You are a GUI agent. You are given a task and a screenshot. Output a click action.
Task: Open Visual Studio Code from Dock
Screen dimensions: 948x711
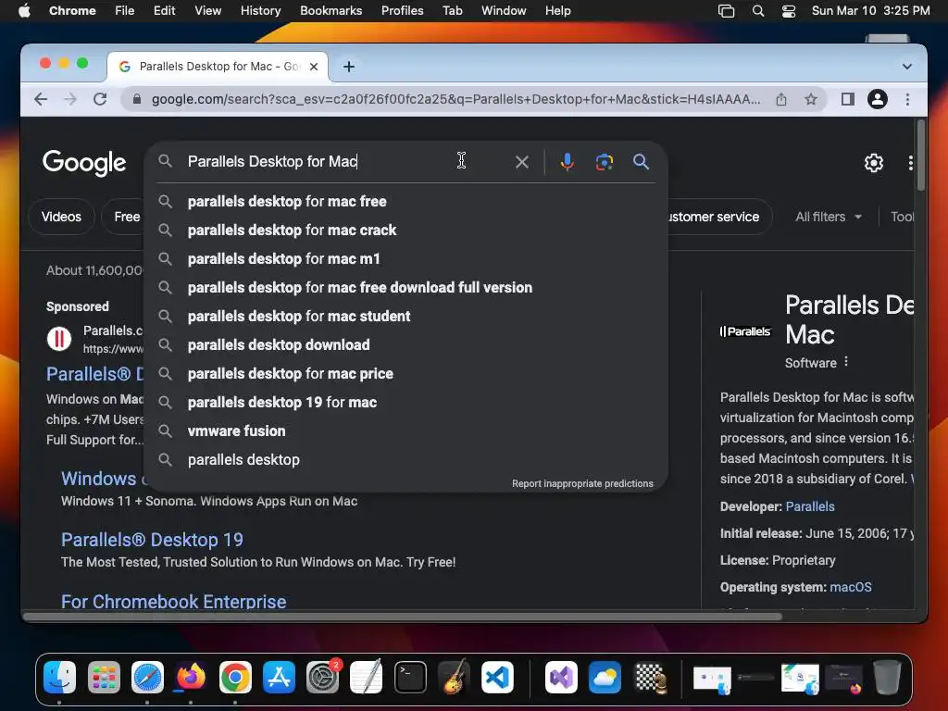pyautogui.click(x=497, y=677)
